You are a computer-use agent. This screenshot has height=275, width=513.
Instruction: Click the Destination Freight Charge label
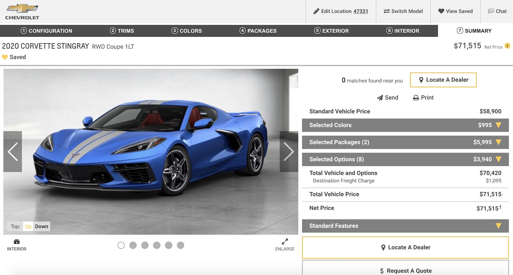pos(344,181)
